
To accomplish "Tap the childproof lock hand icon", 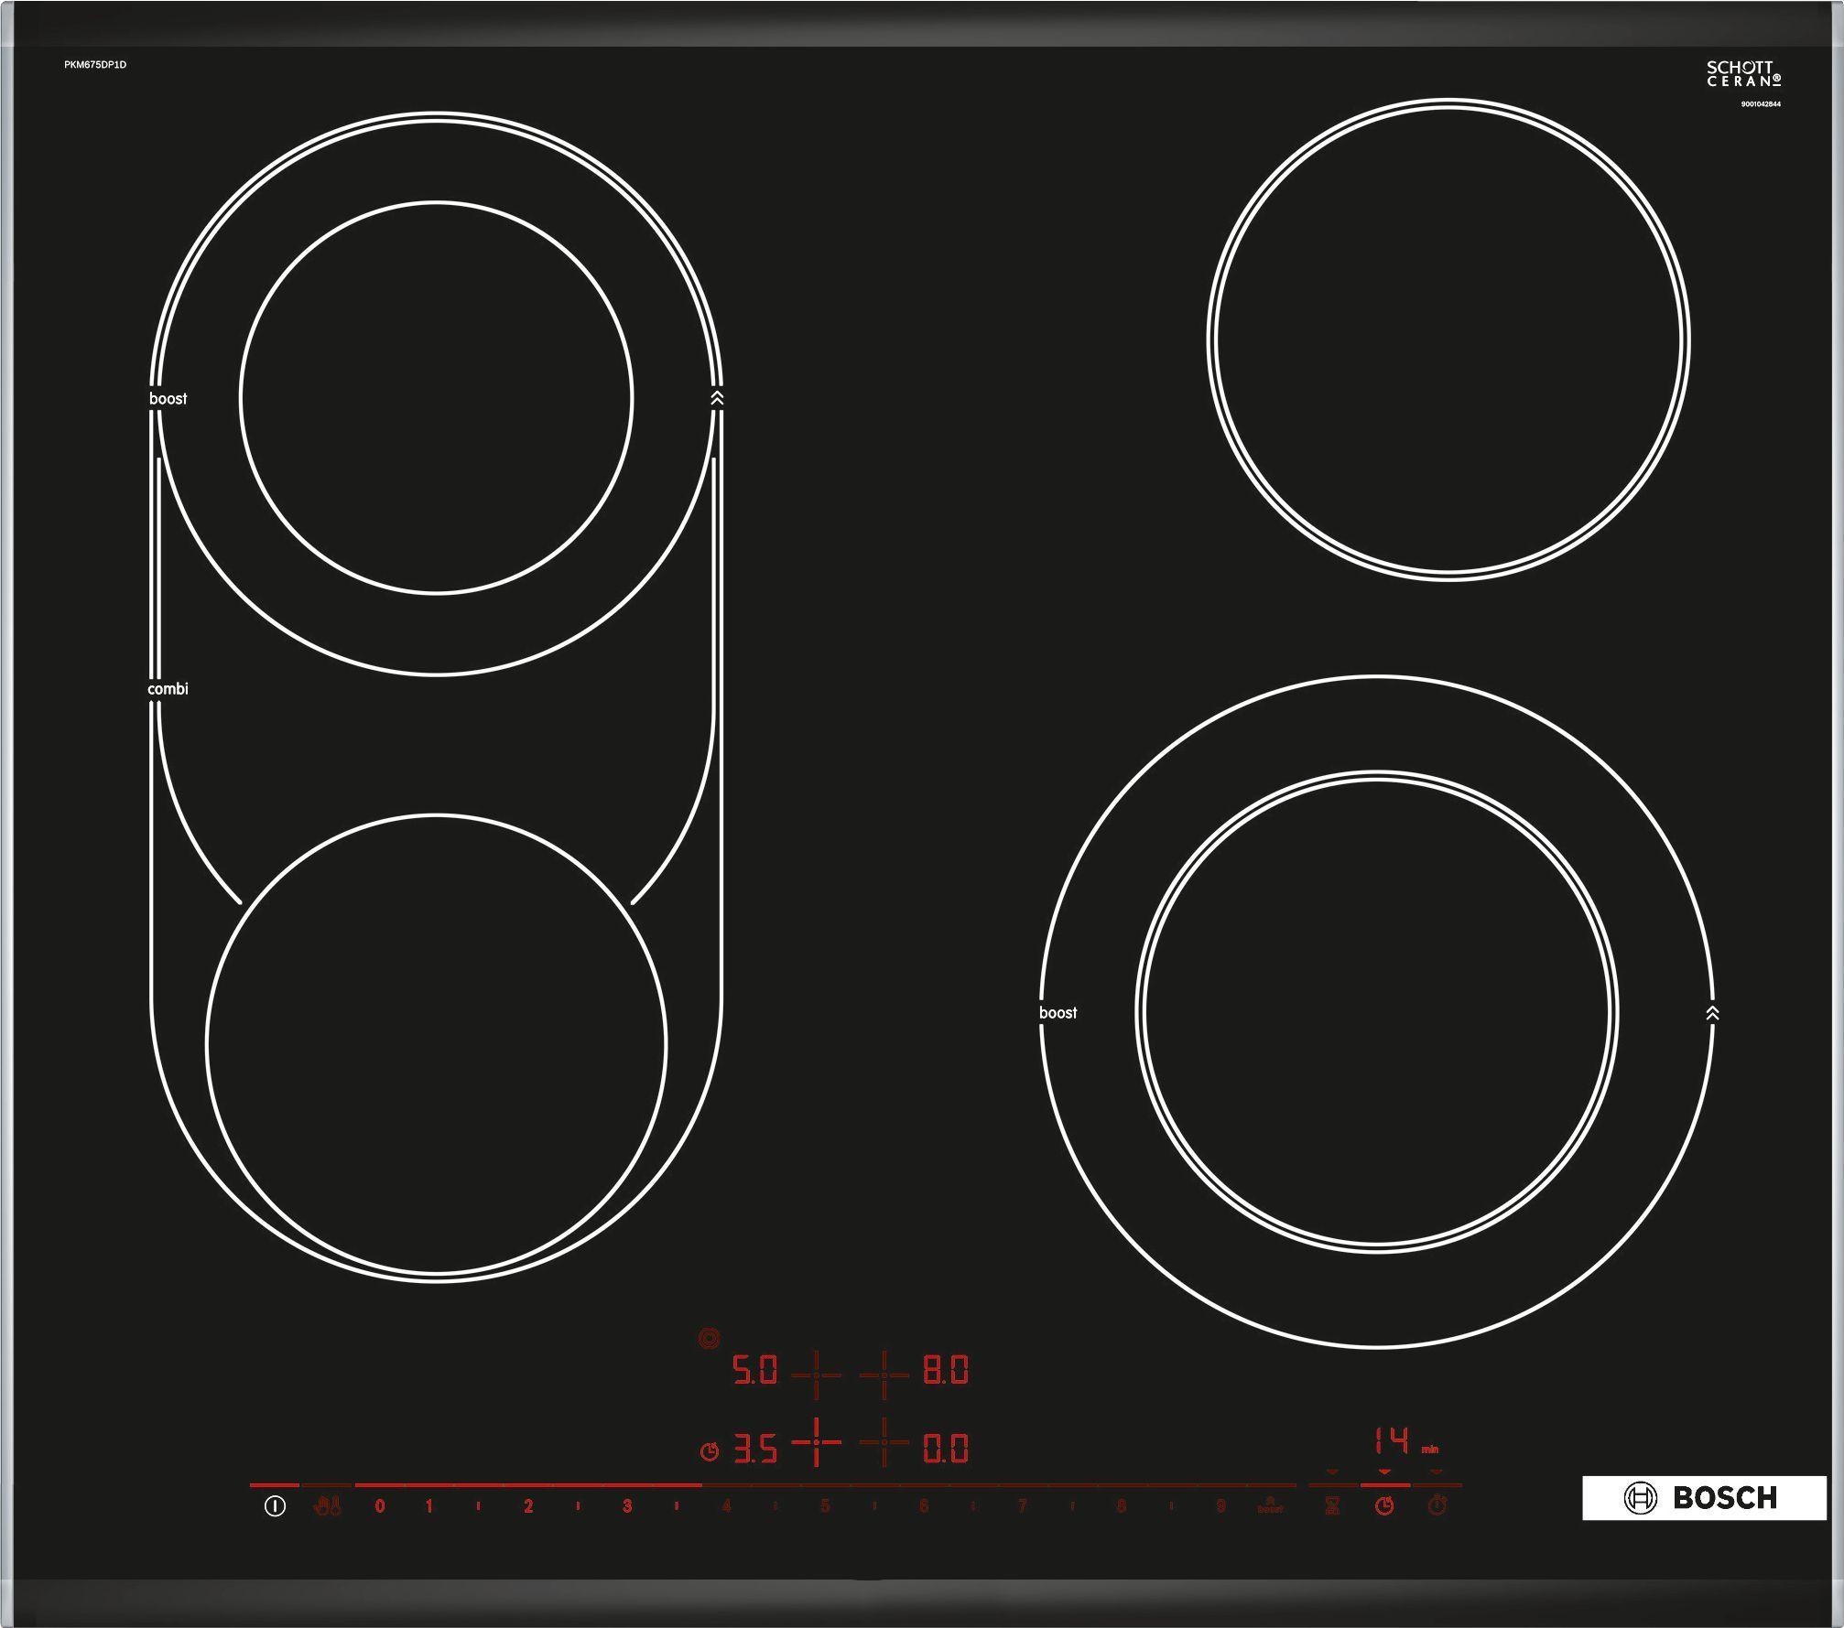I will (327, 1505).
